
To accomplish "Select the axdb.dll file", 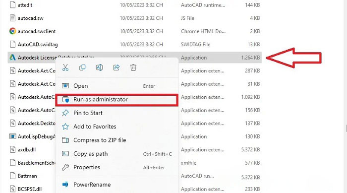I will point(27,149).
